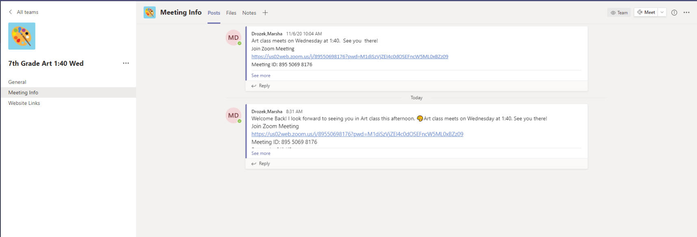Viewport: 697px width, 237px height.
Task: Go back to All teams
Action: (24, 12)
